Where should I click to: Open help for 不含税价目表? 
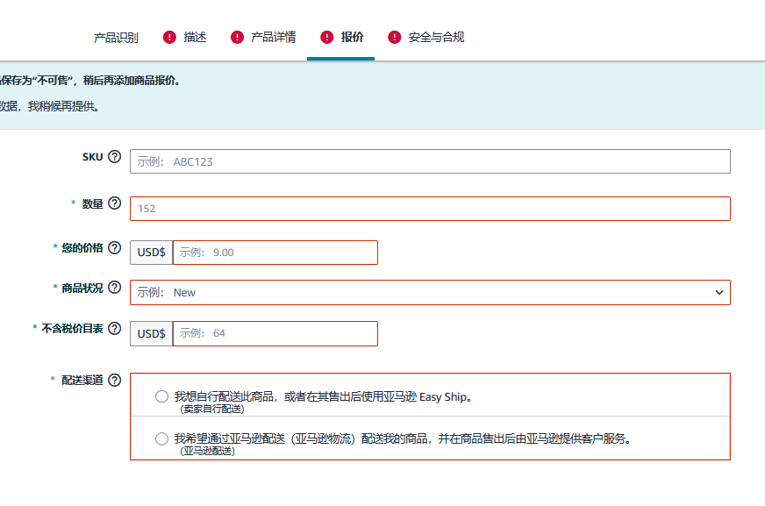(x=115, y=329)
